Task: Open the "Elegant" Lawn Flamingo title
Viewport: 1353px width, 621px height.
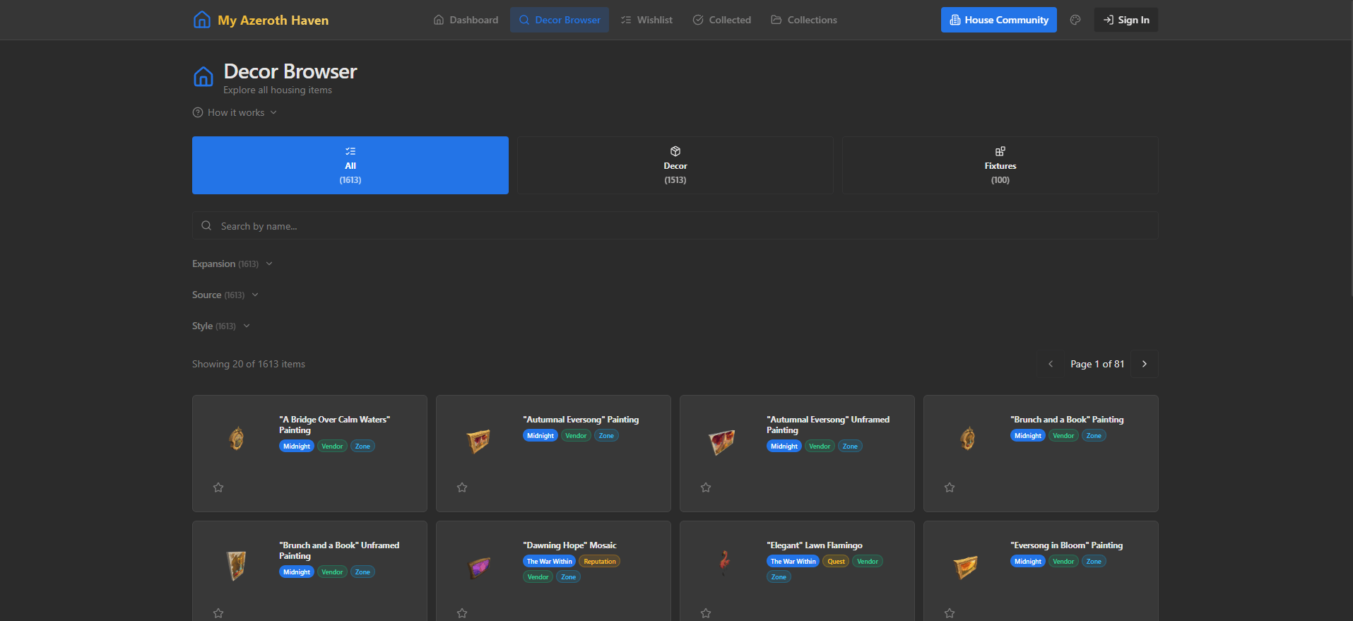Action: point(815,545)
